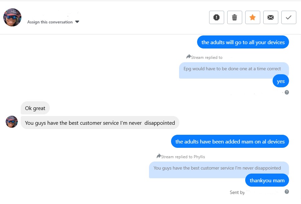Image resolution: width=301 pixels, height=204 pixels.
Task: Select the quoted Epg would have to be done message
Action: click(x=232, y=69)
